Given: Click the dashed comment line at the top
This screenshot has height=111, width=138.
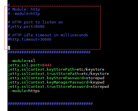Looking at the screenshot, I should click(x=55, y=5).
